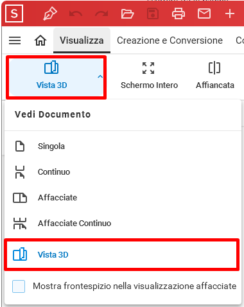Click the undo arrow icon
This screenshot has width=244, height=307.
pyautogui.click(x=76, y=14)
